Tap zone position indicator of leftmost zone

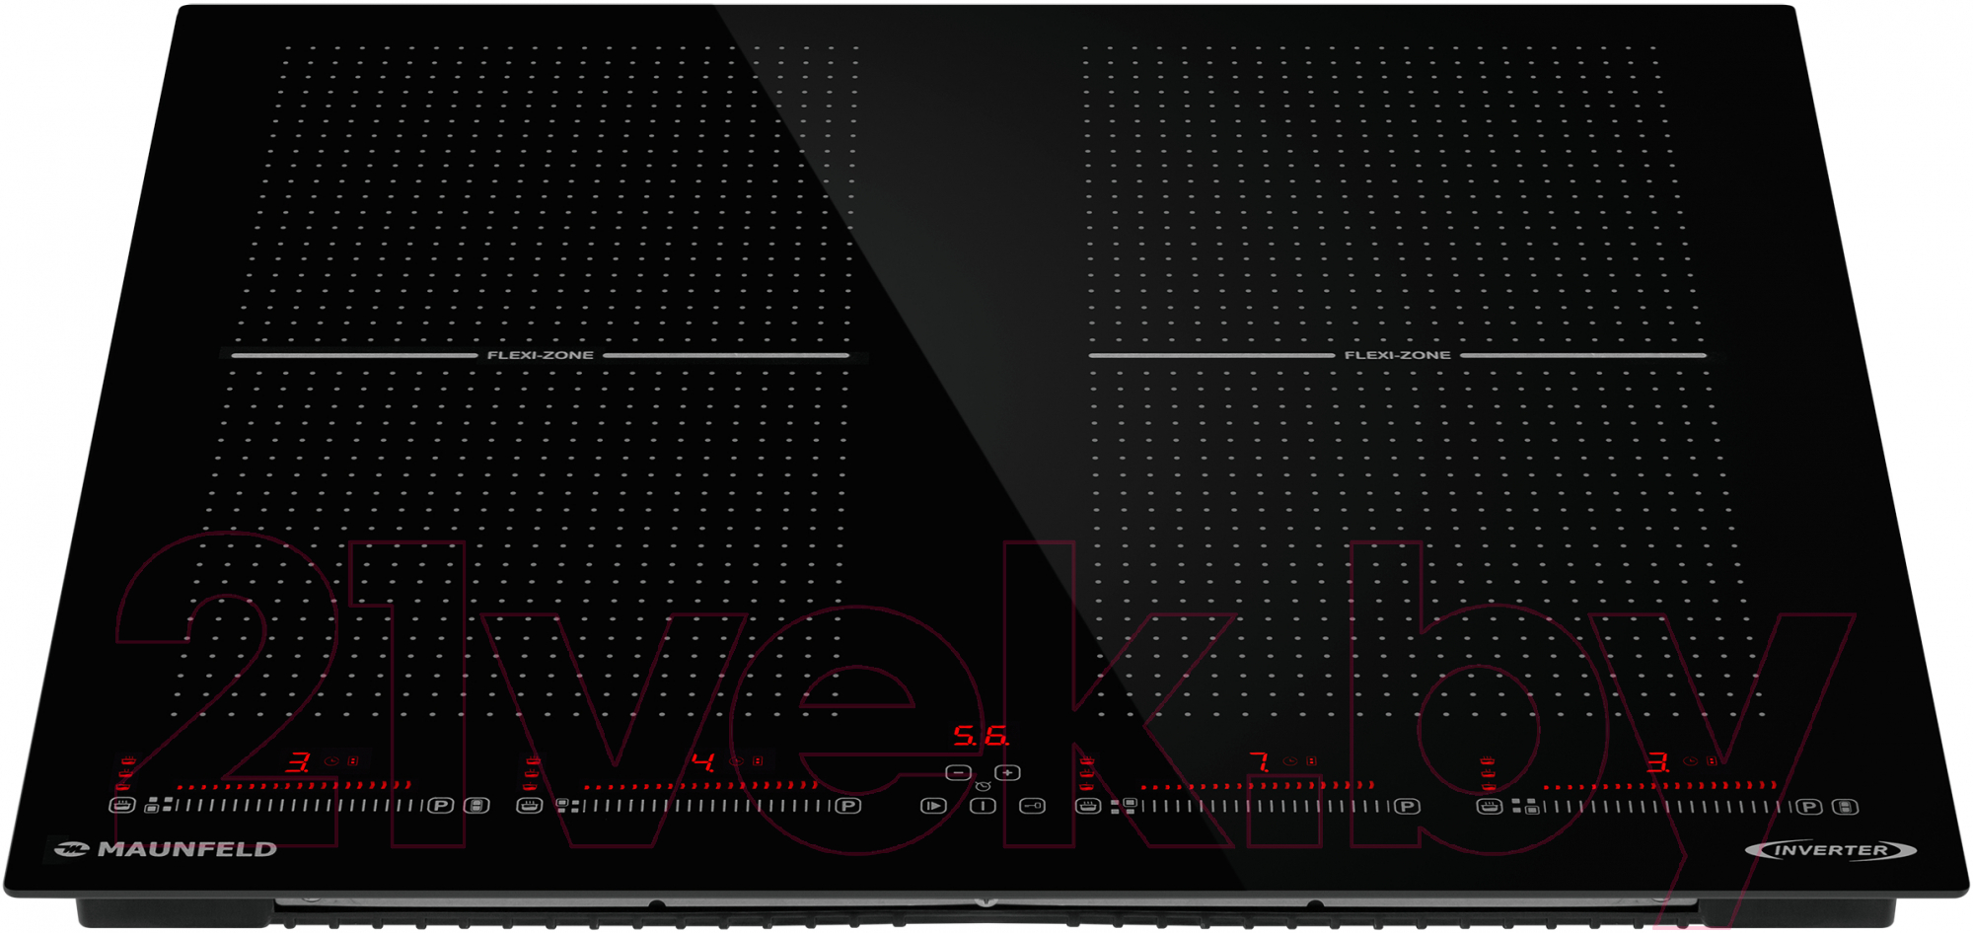point(158,805)
